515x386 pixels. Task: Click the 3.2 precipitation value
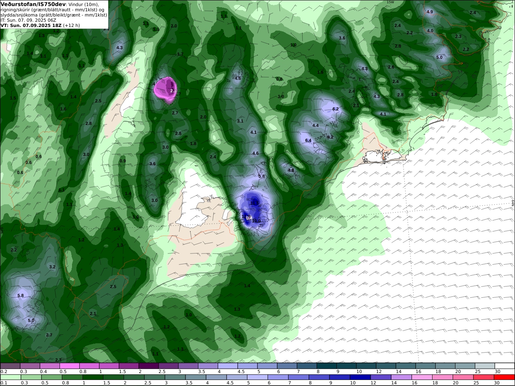point(52,267)
